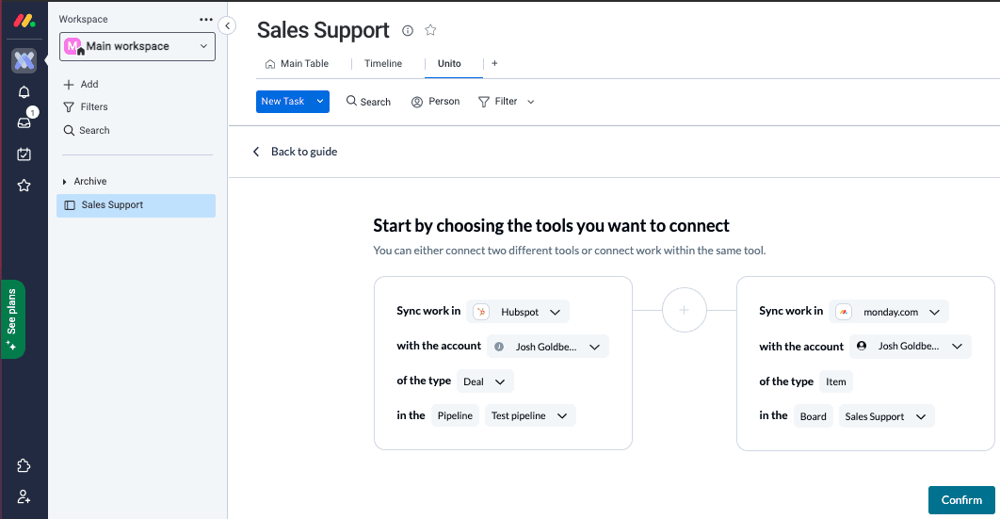Click the 'Start by choosing the tools' heading
Screen dimensions: 1000x519
pyautogui.click(x=551, y=226)
